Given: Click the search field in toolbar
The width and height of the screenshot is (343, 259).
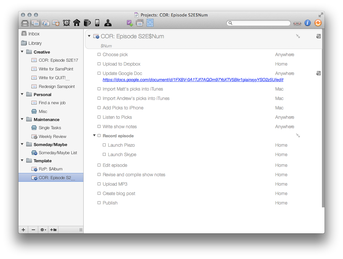Looking at the screenshot, I should [258, 23].
